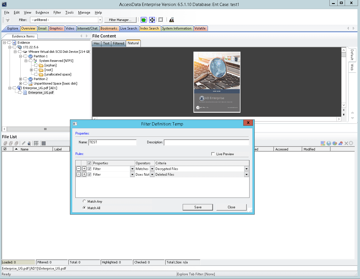Add a rule using second row plus button
This screenshot has height=279, width=360.
[x=84, y=174]
